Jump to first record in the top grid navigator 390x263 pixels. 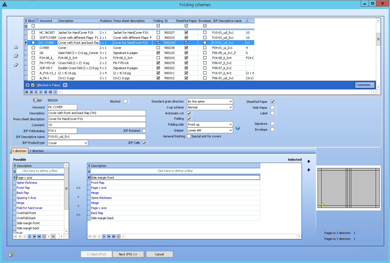click(x=27, y=92)
